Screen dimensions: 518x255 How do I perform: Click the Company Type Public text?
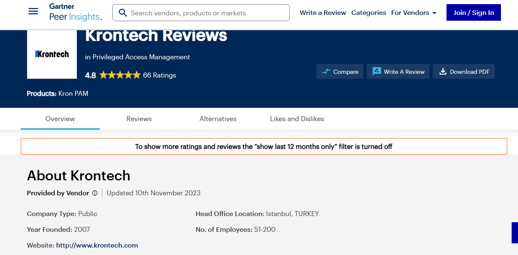(62, 214)
